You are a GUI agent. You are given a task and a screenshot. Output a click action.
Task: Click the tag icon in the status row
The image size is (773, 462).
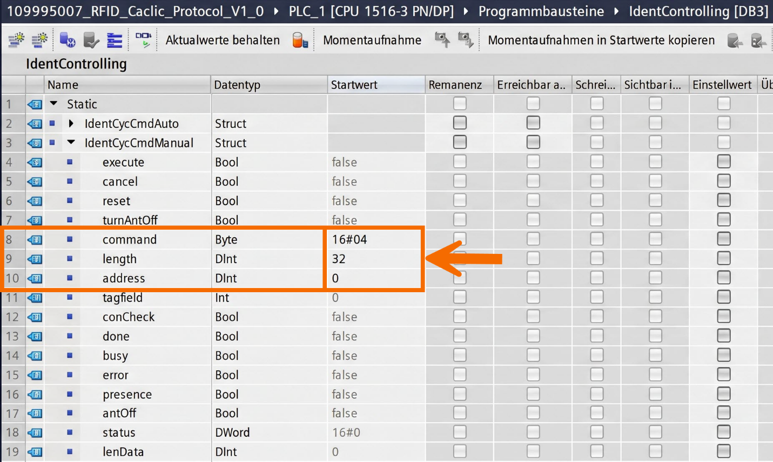pyautogui.click(x=35, y=432)
